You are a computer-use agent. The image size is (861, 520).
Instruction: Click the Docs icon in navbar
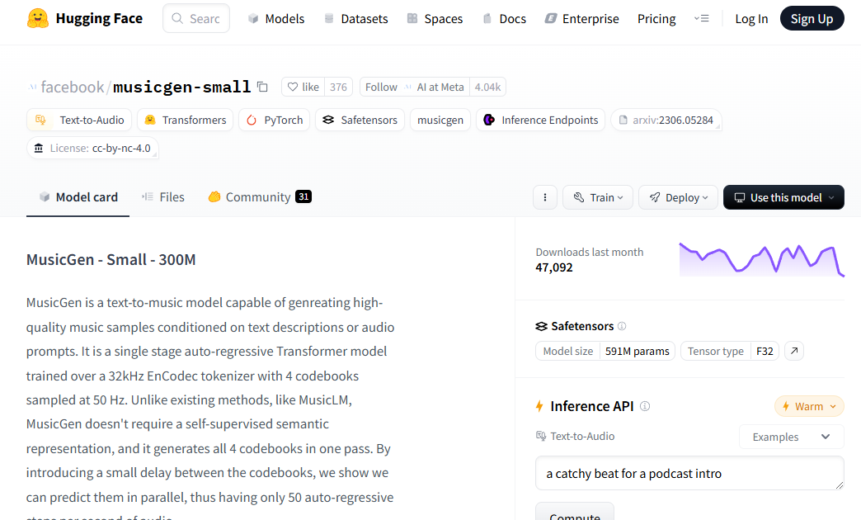click(487, 19)
